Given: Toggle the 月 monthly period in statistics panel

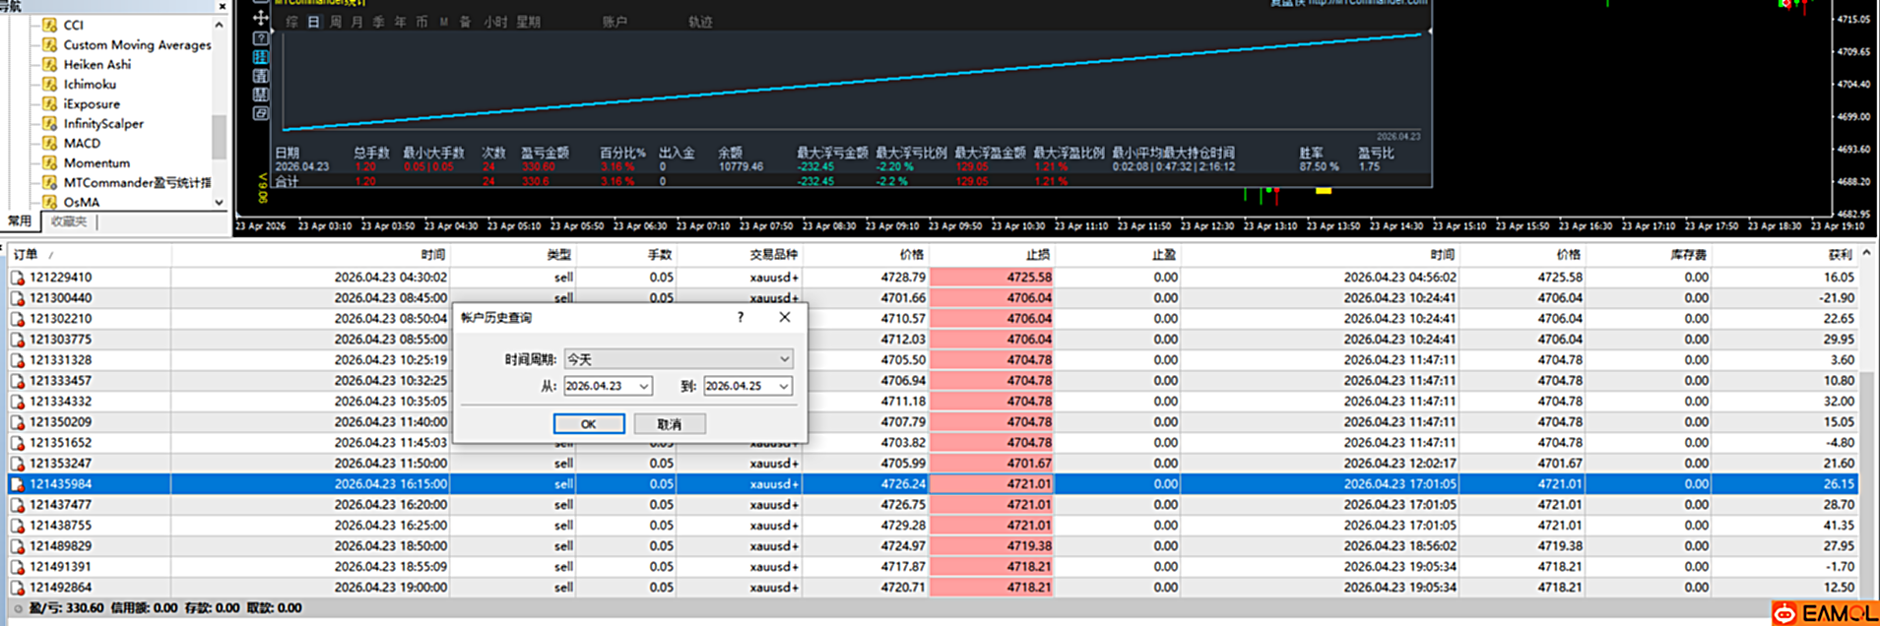Looking at the screenshot, I should tap(357, 22).
